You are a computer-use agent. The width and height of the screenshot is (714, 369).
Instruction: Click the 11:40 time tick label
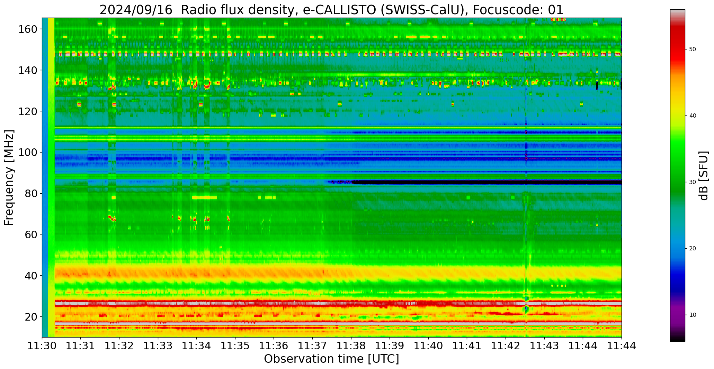pos(428,346)
